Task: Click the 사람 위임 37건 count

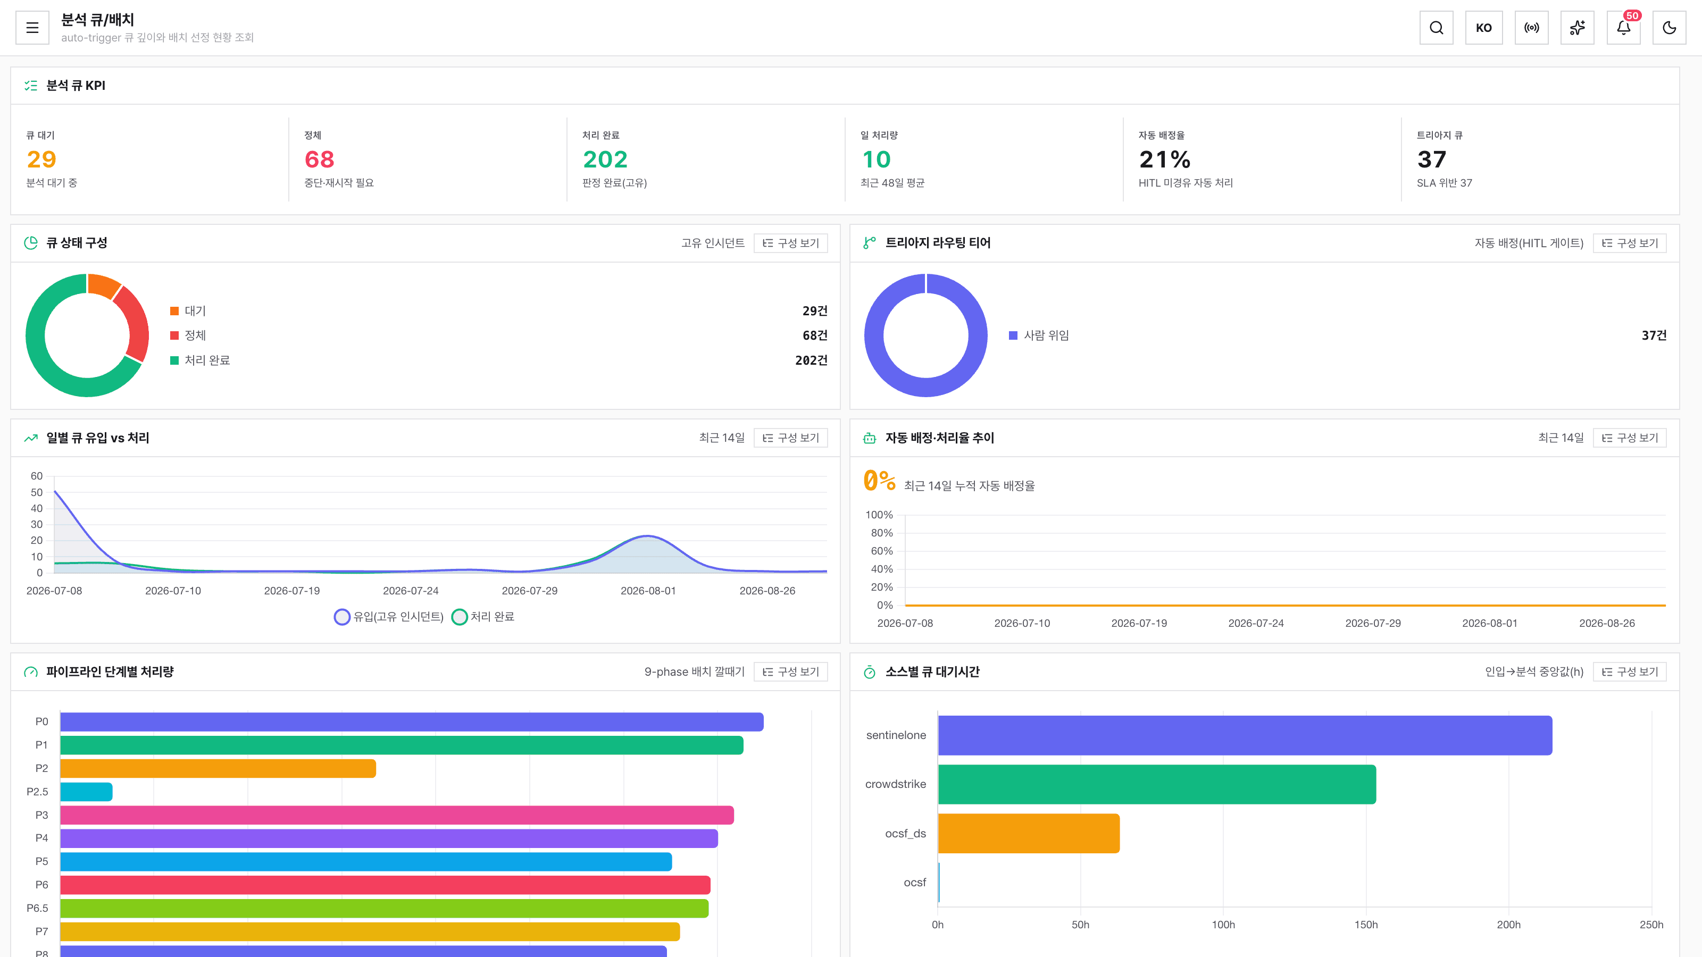Action: tap(1654, 335)
